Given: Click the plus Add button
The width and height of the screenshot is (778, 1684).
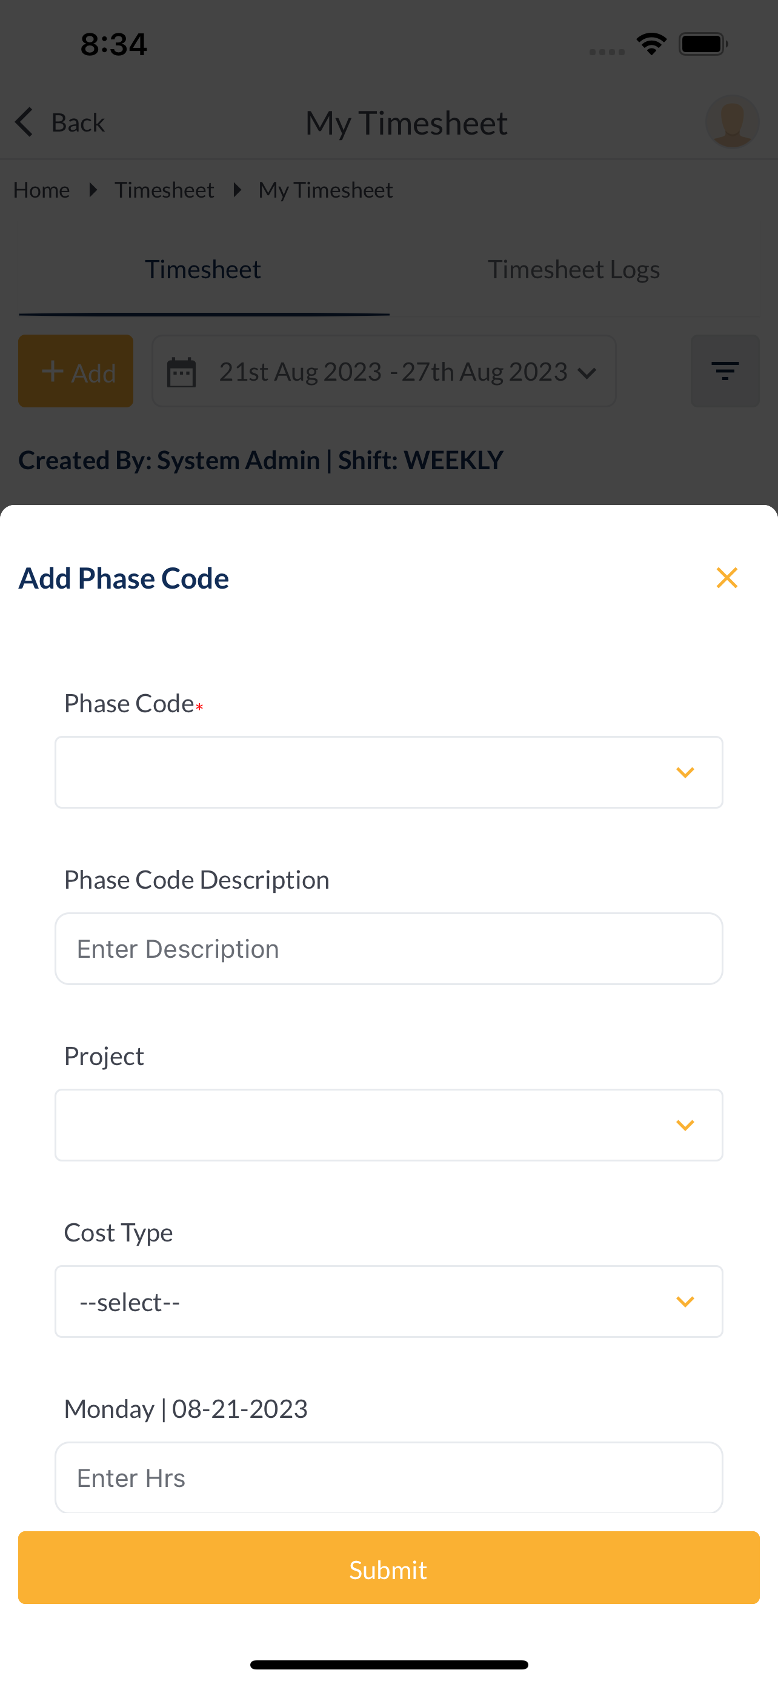Looking at the screenshot, I should pyautogui.click(x=76, y=372).
